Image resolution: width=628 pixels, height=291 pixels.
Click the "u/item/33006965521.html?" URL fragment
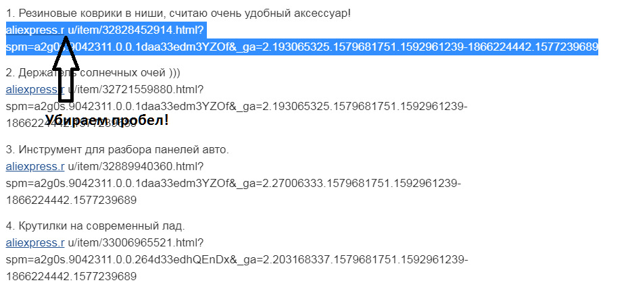pos(136,242)
